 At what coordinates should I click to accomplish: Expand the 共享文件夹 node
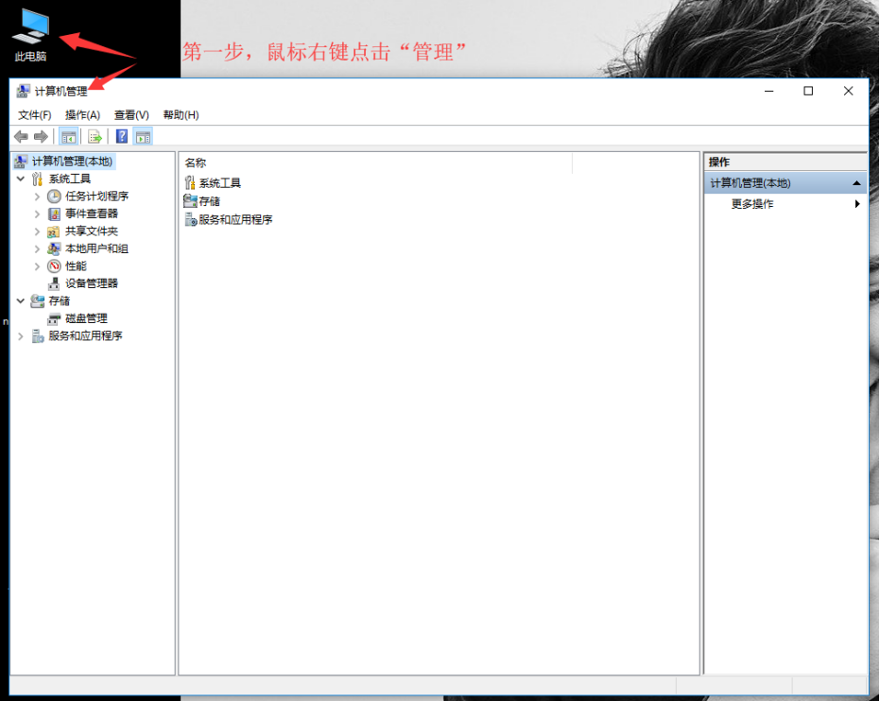[37, 231]
